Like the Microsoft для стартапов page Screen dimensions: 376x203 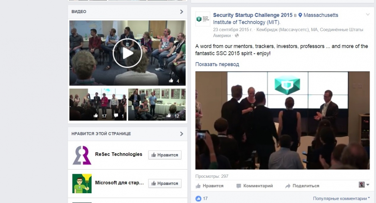pos(165,183)
